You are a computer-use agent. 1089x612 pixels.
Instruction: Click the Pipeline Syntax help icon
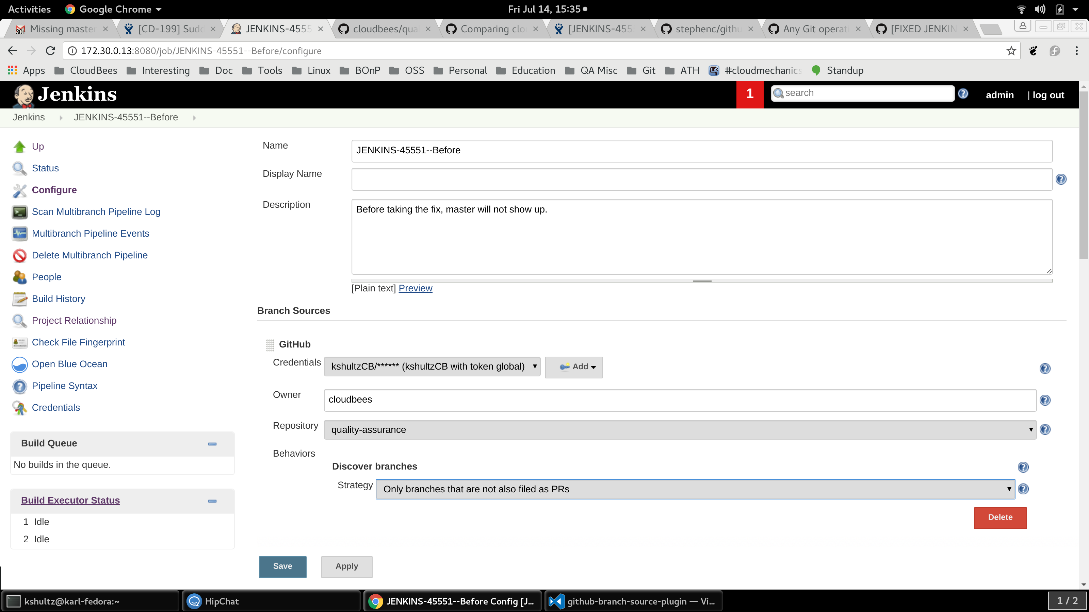point(19,386)
